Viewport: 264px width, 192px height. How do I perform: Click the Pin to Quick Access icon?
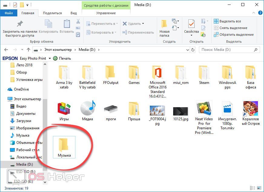(20, 24)
